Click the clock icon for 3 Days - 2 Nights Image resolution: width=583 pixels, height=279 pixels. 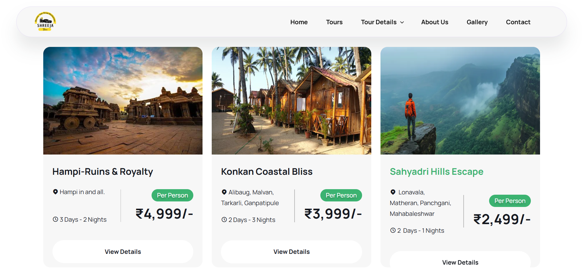pos(56,220)
